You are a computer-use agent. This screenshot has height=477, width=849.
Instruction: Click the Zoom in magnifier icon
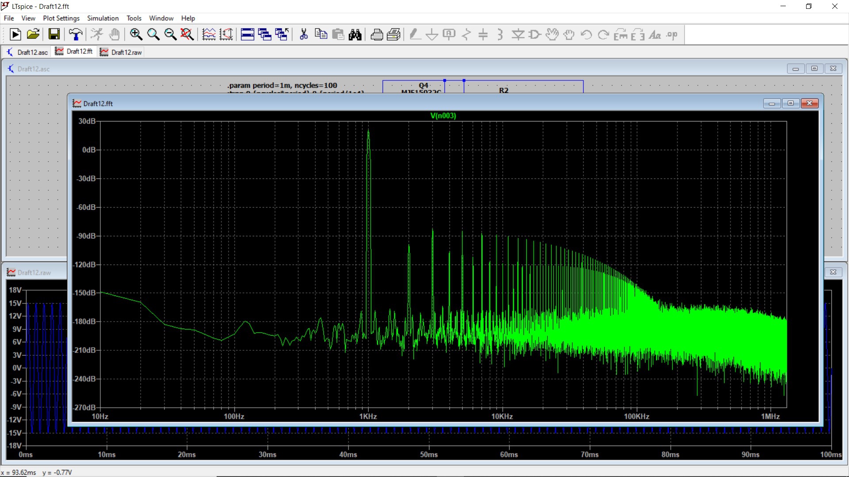point(136,34)
